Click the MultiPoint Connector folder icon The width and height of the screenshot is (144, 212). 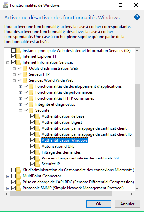click(x=18, y=176)
